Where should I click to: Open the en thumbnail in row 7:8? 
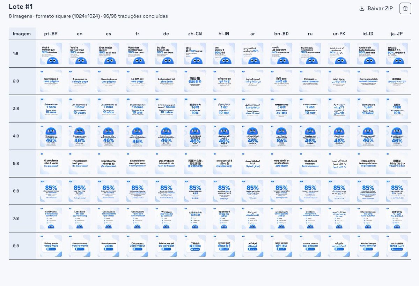pyautogui.click(x=80, y=219)
